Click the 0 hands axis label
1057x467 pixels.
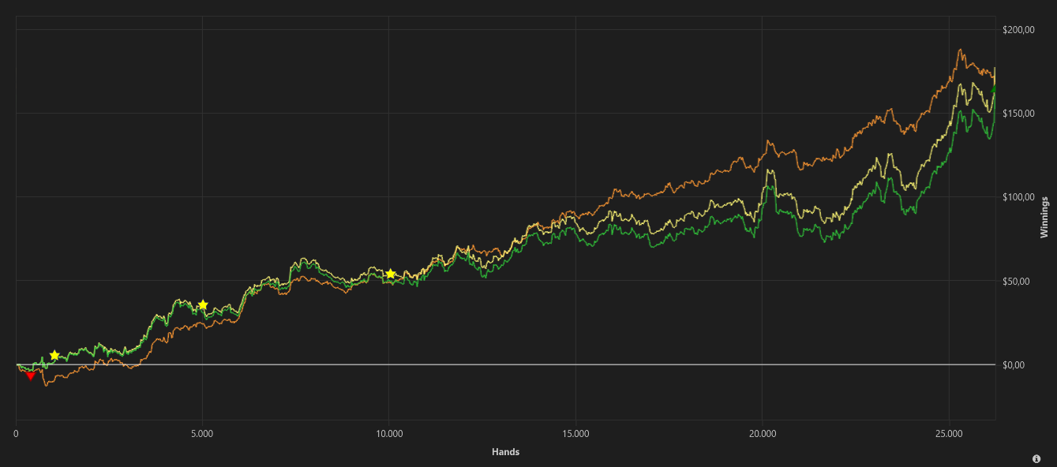pos(16,434)
